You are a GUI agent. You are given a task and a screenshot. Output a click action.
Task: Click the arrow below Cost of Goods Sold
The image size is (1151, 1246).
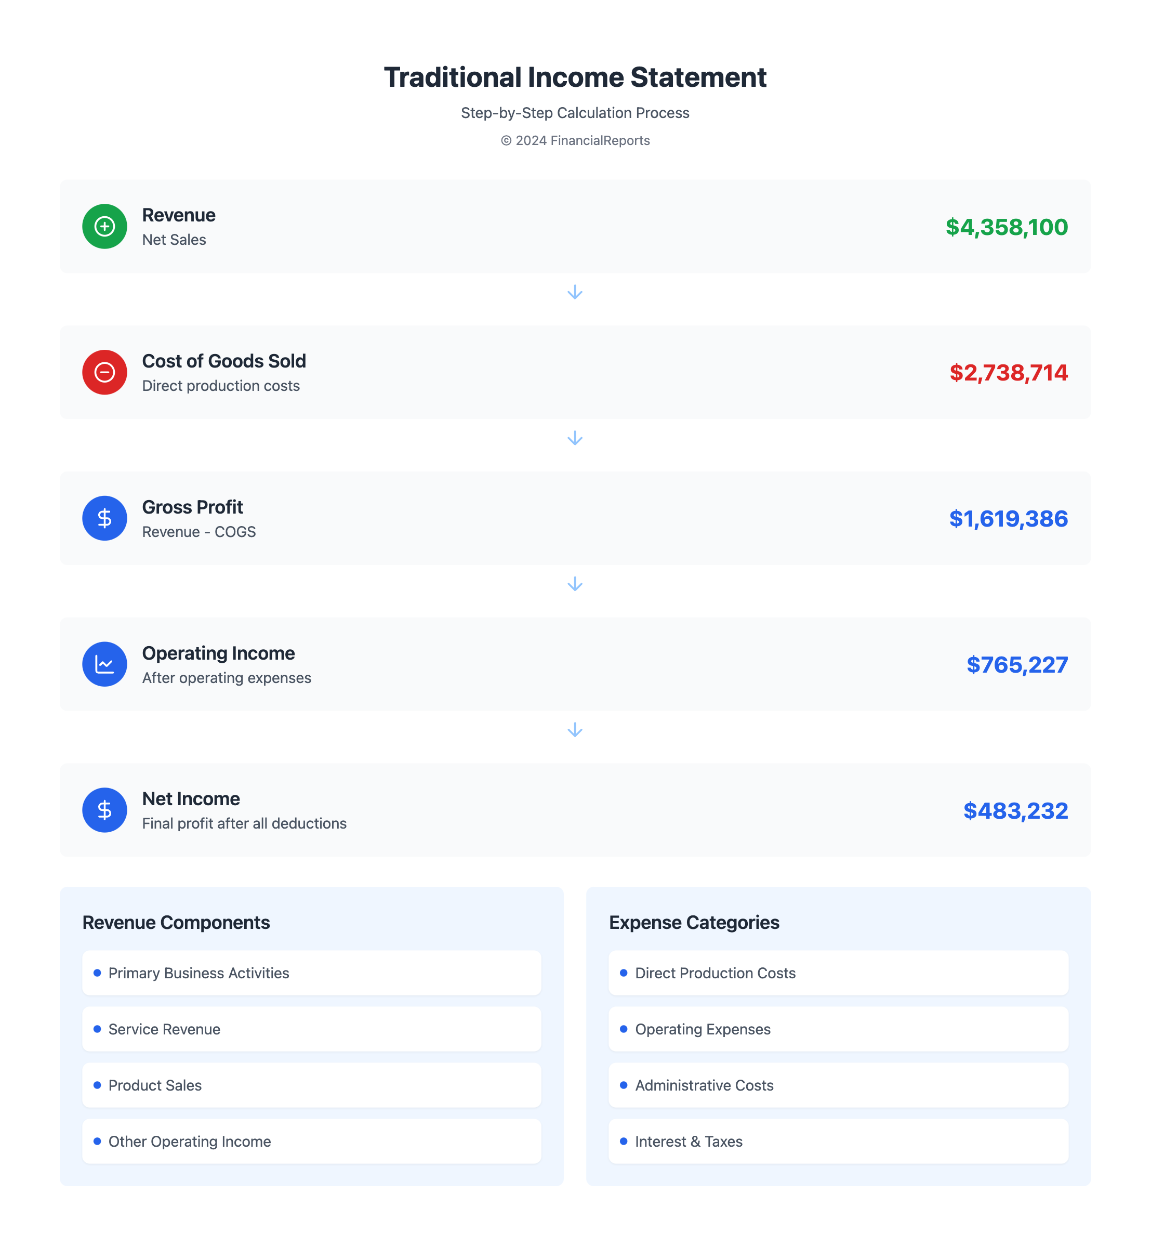pyautogui.click(x=575, y=438)
